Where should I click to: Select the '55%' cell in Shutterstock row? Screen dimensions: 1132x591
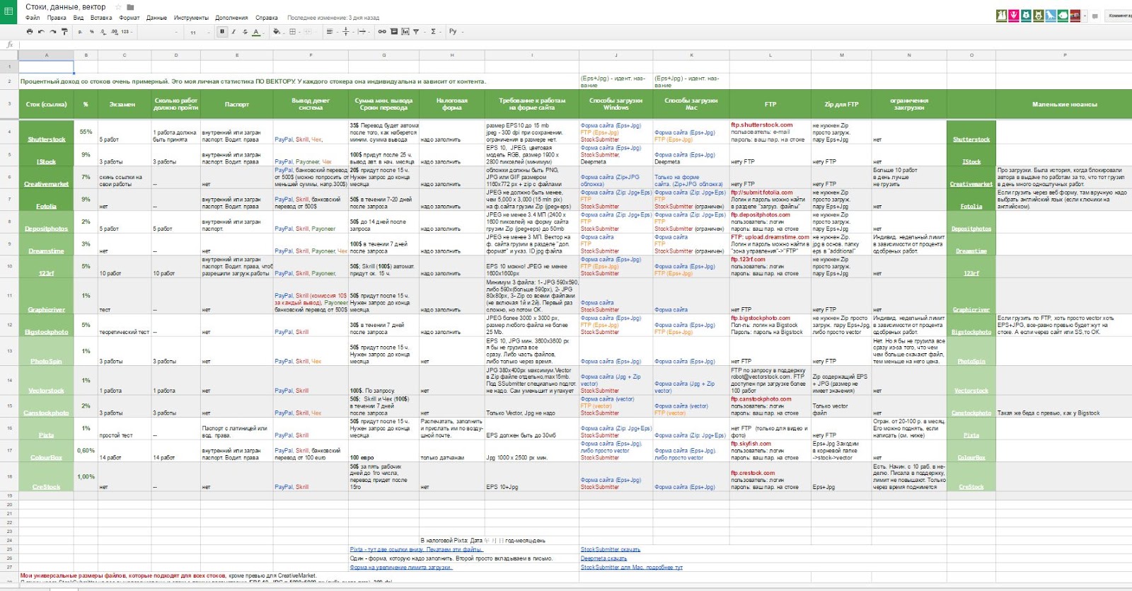click(x=86, y=132)
